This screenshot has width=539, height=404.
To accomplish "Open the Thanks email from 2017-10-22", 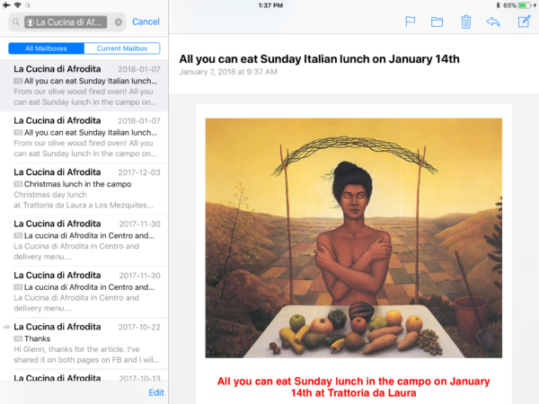I will click(84, 343).
